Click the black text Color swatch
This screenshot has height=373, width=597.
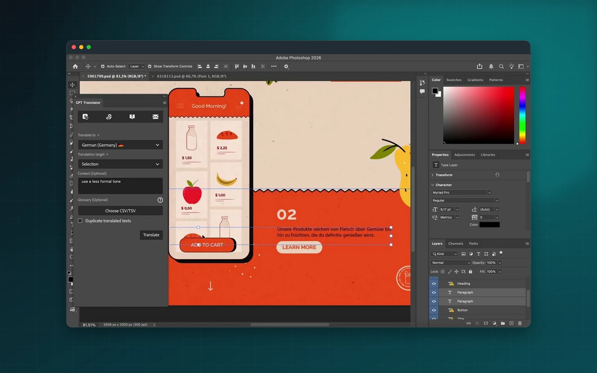pyautogui.click(x=489, y=225)
